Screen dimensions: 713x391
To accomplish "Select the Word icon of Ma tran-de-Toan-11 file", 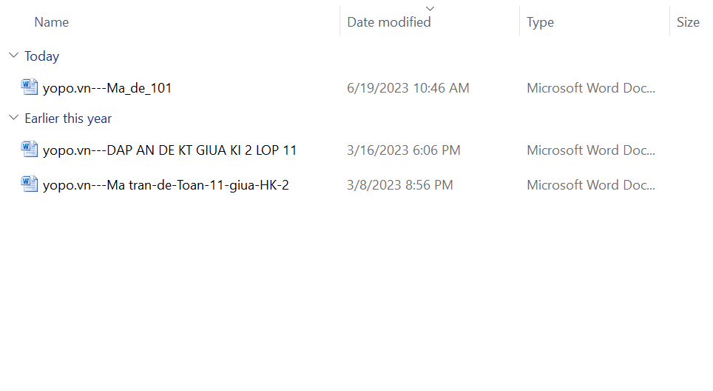I will 30,184.
